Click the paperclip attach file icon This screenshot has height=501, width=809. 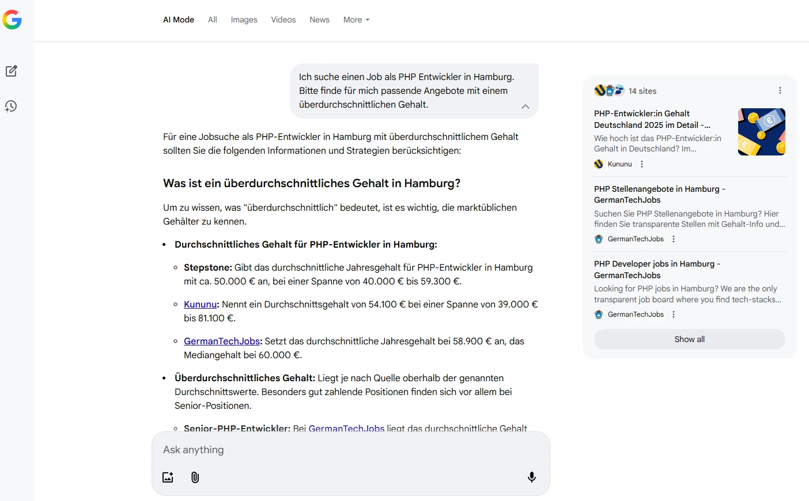(195, 477)
